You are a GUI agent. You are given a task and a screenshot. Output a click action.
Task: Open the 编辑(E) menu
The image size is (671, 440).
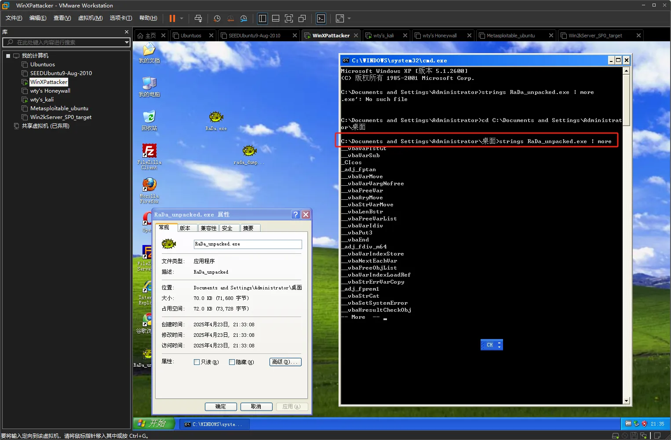(38, 18)
